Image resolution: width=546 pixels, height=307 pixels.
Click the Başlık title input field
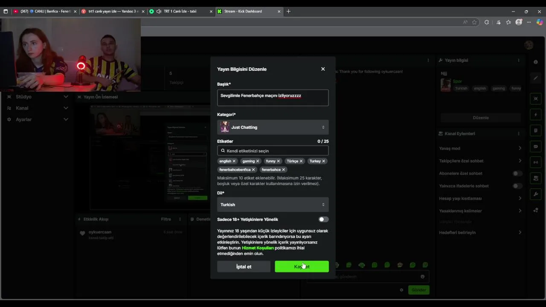(273, 98)
